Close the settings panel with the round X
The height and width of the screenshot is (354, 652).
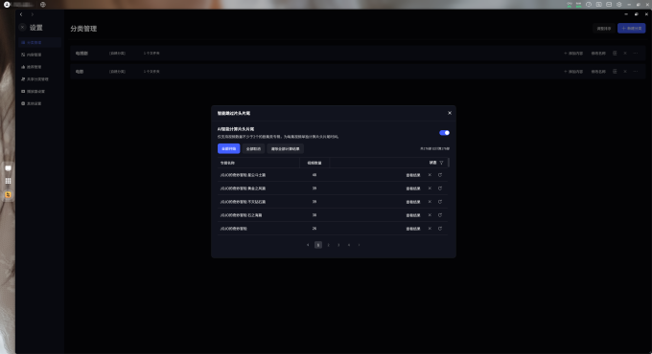(22, 28)
